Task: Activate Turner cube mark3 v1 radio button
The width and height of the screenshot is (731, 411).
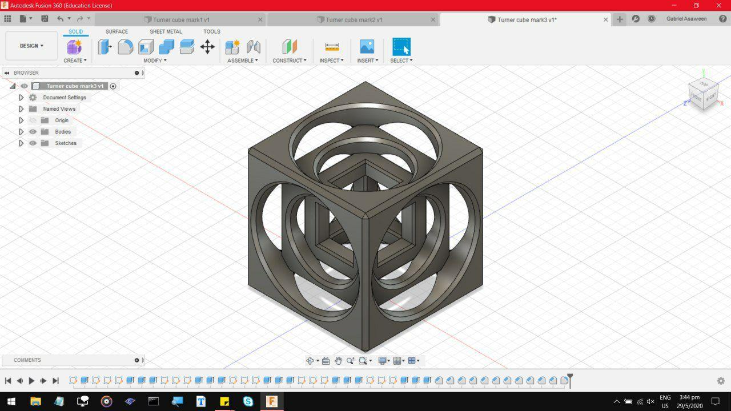Action: [113, 86]
